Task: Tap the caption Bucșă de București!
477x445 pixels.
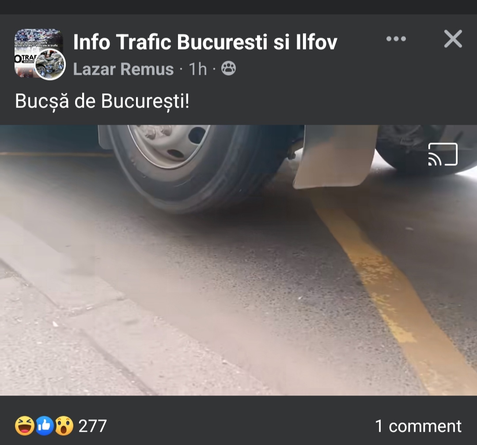Action: click(102, 101)
